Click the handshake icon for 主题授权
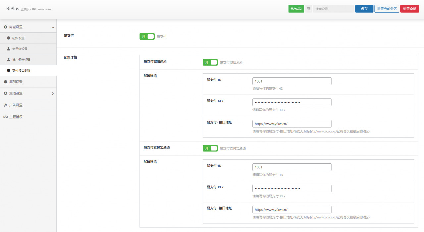Screen dimensions: 424x232 tap(6, 117)
